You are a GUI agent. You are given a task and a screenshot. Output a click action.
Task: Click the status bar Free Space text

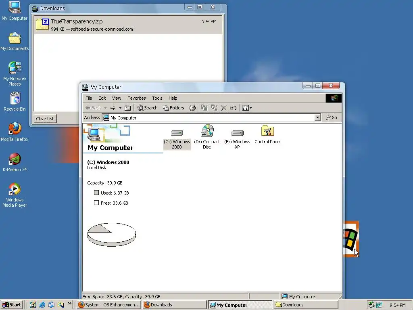(121, 297)
